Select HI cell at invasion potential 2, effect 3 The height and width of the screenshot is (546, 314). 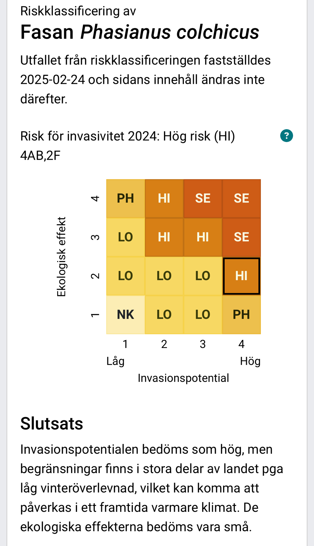tap(164, 237)
